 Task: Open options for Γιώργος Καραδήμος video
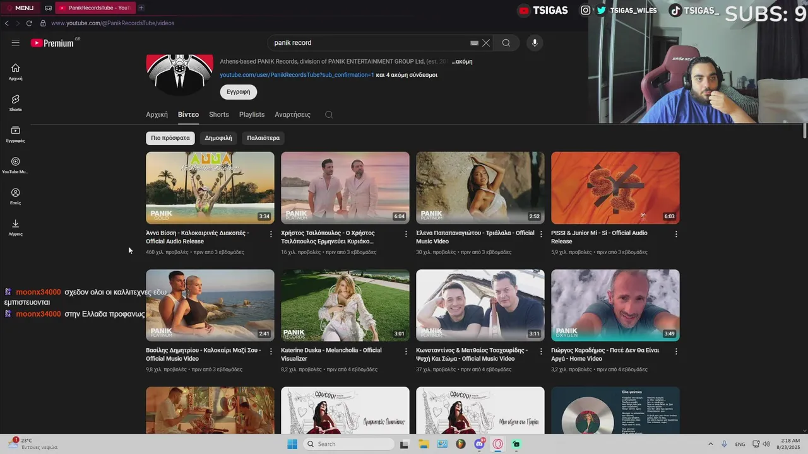tap(676, 351)
